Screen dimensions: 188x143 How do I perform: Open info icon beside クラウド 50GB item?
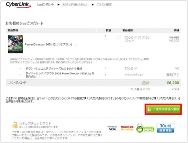coord(40,77)
